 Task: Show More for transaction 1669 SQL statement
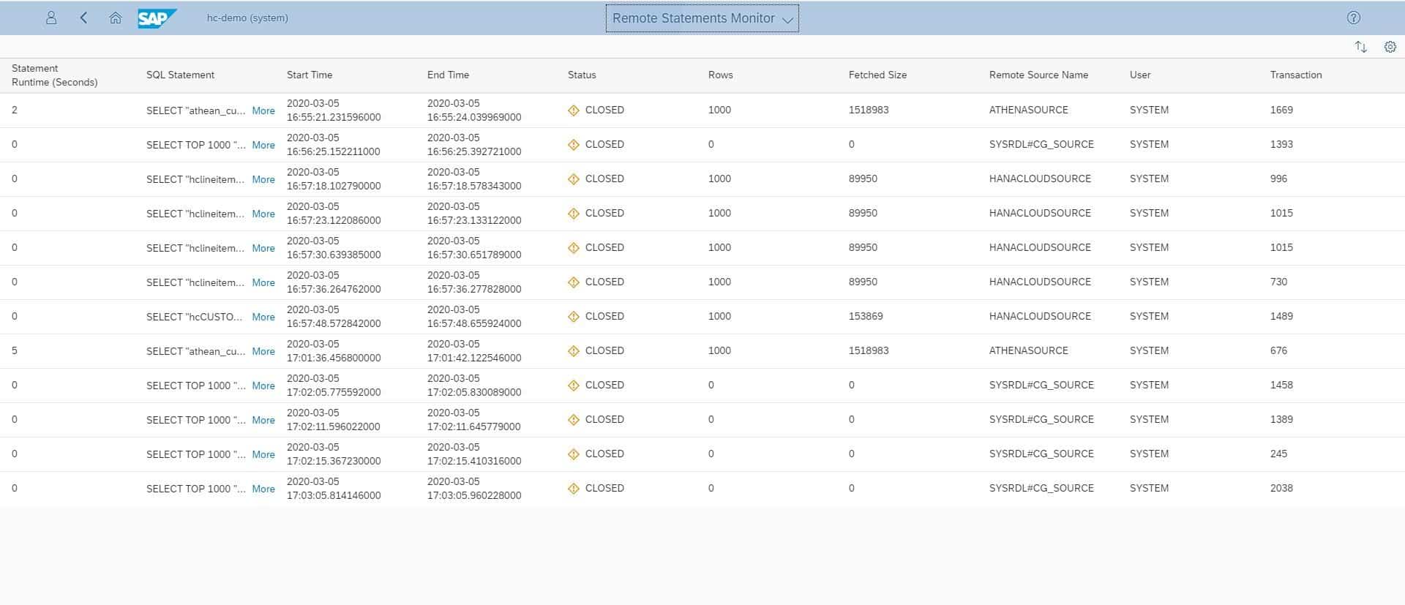point(263,110)
